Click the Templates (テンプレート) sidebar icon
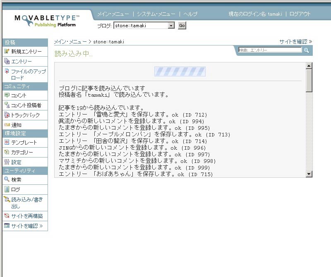The width and height of the screenshot is (331, 277). tap(7, 142)
